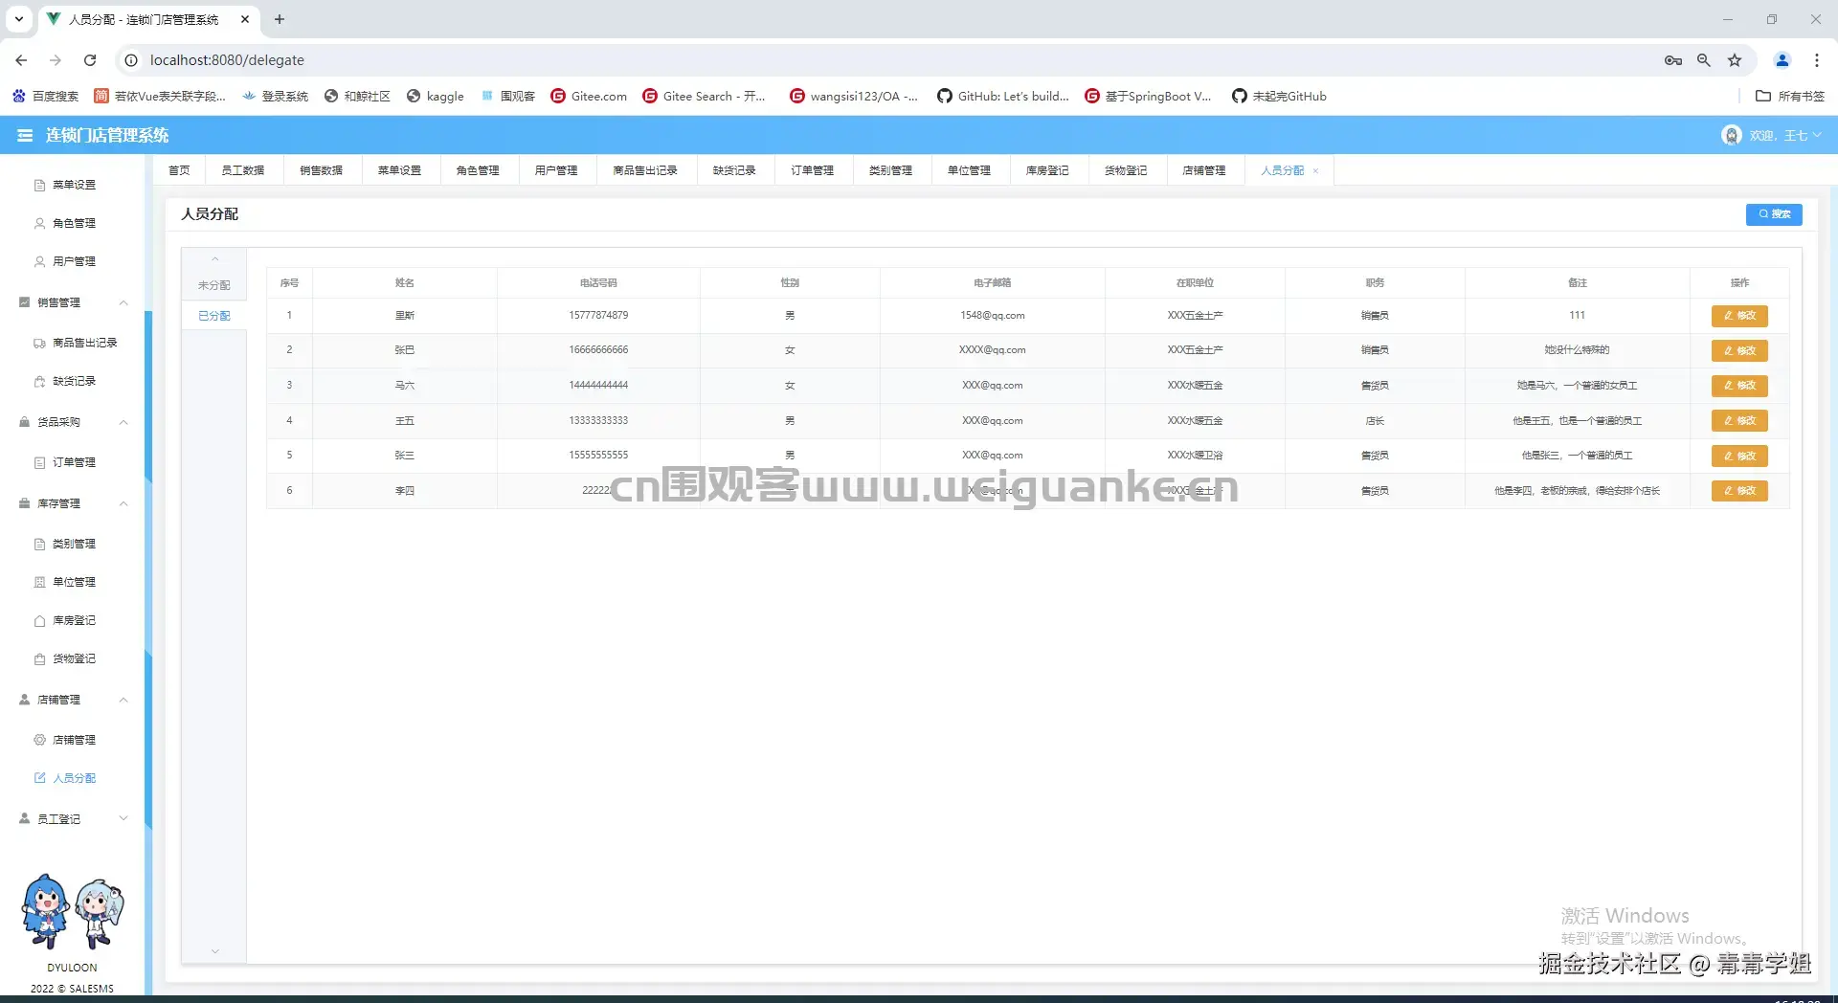Open the GitHub: Let's build bookmark
Image resolution: width=1838 pixels, height=1003 pixels.
tap(1003, 96)
